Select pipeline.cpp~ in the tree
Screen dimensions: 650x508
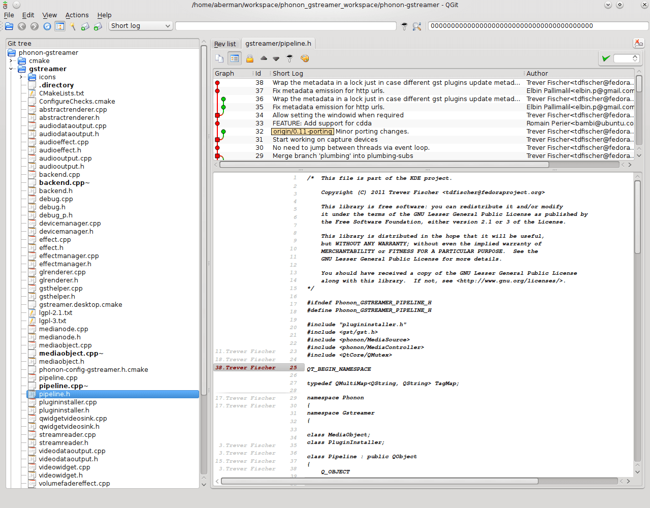click(x=63, y=386)
